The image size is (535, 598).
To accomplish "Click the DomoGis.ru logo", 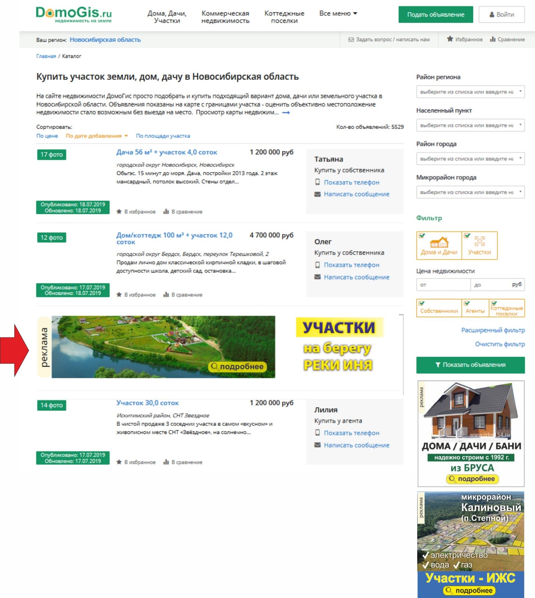I will click(74, 15).
